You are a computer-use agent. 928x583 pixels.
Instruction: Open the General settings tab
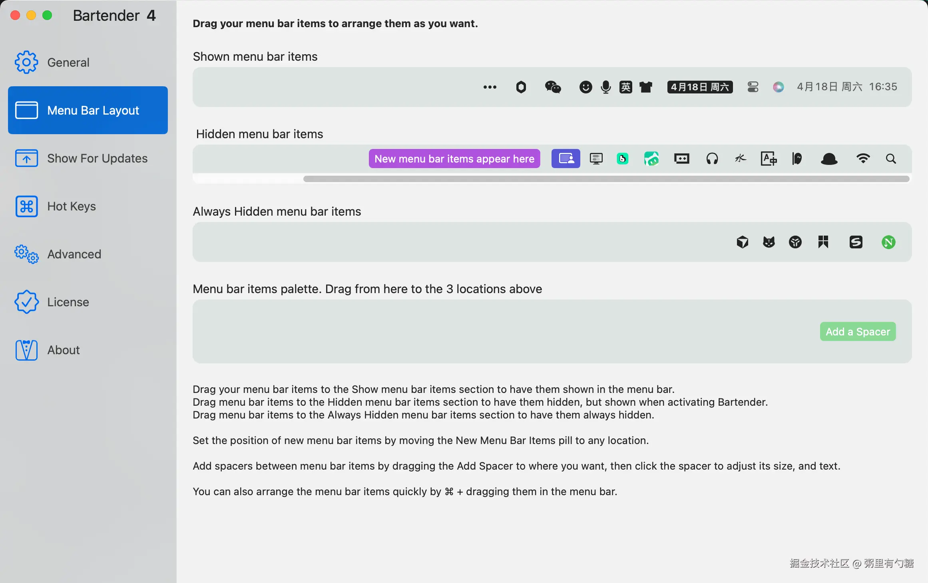[x=68, y=62]
